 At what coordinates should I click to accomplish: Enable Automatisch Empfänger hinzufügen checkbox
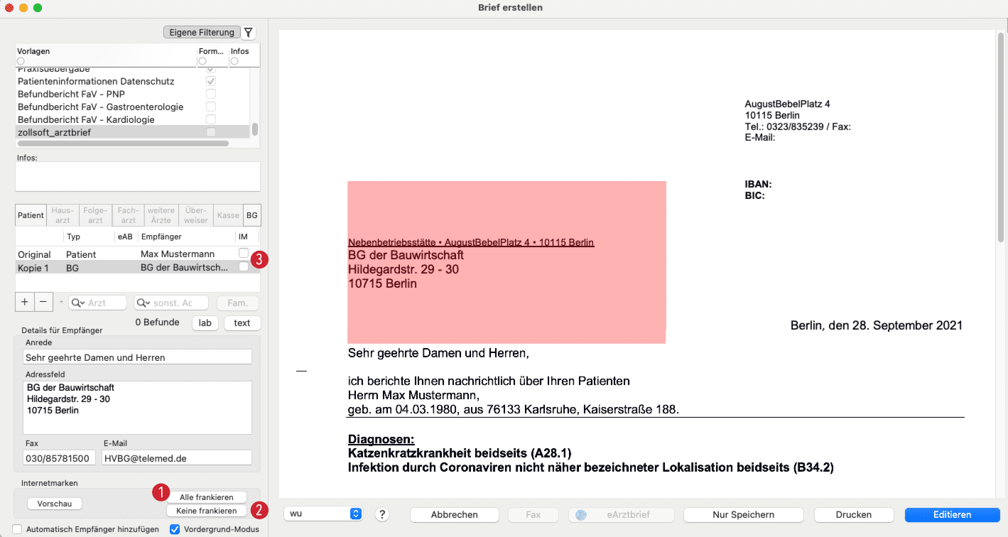point(17,529)
